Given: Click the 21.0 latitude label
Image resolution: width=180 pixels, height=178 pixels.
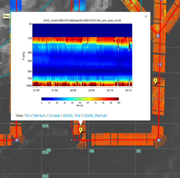Looking at the screenshot, I should [x=45, y=152].
